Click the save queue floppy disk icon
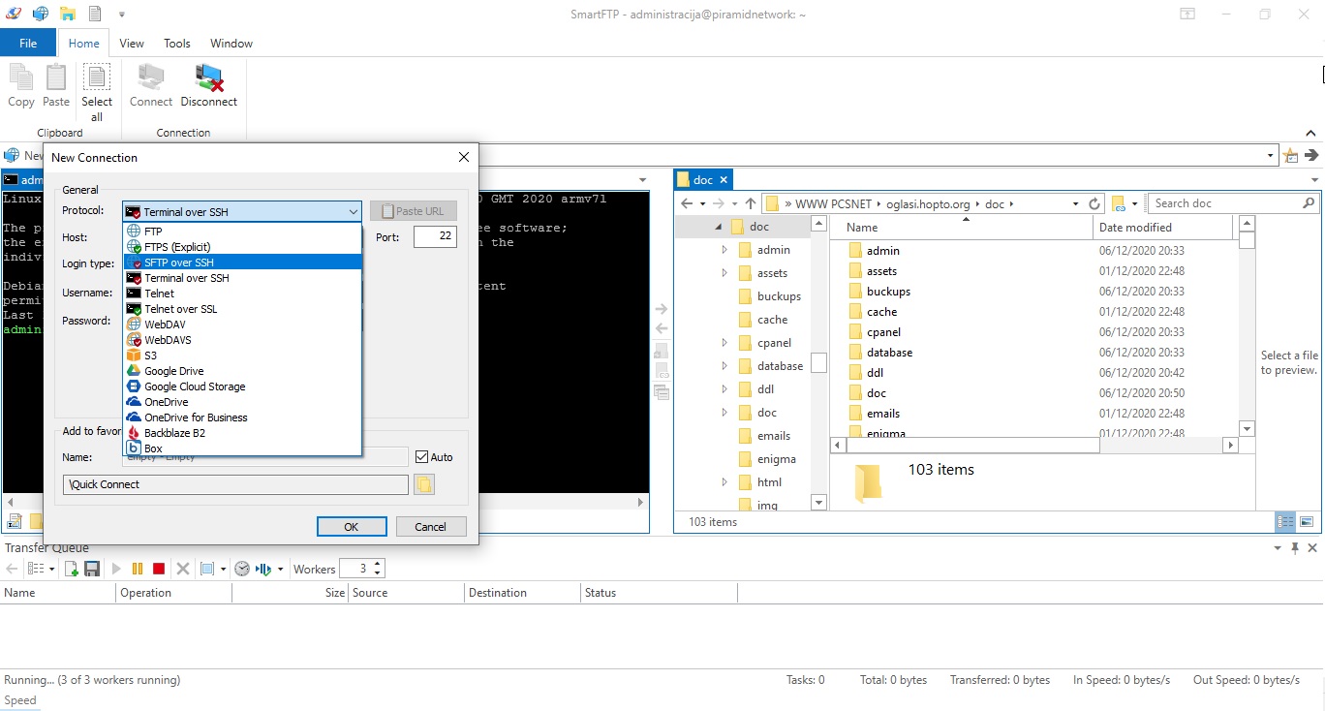The height and width of the screenshot is (711, 1325). point(92,569)
